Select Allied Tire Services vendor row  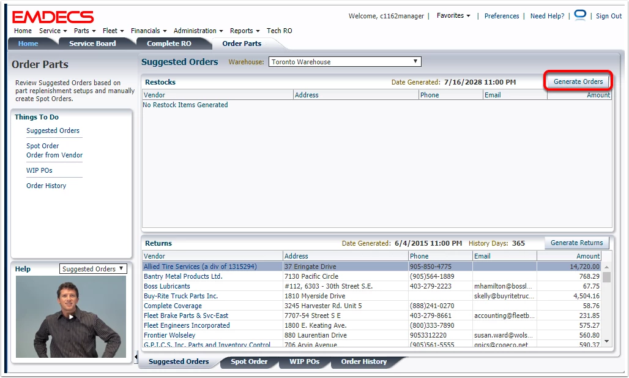pyautogui.click(x=372, y=266)
